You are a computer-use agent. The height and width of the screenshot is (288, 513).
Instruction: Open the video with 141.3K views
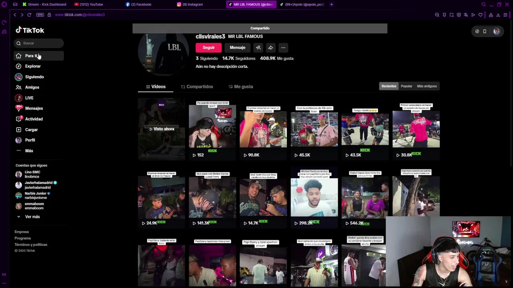pos(212,197)
